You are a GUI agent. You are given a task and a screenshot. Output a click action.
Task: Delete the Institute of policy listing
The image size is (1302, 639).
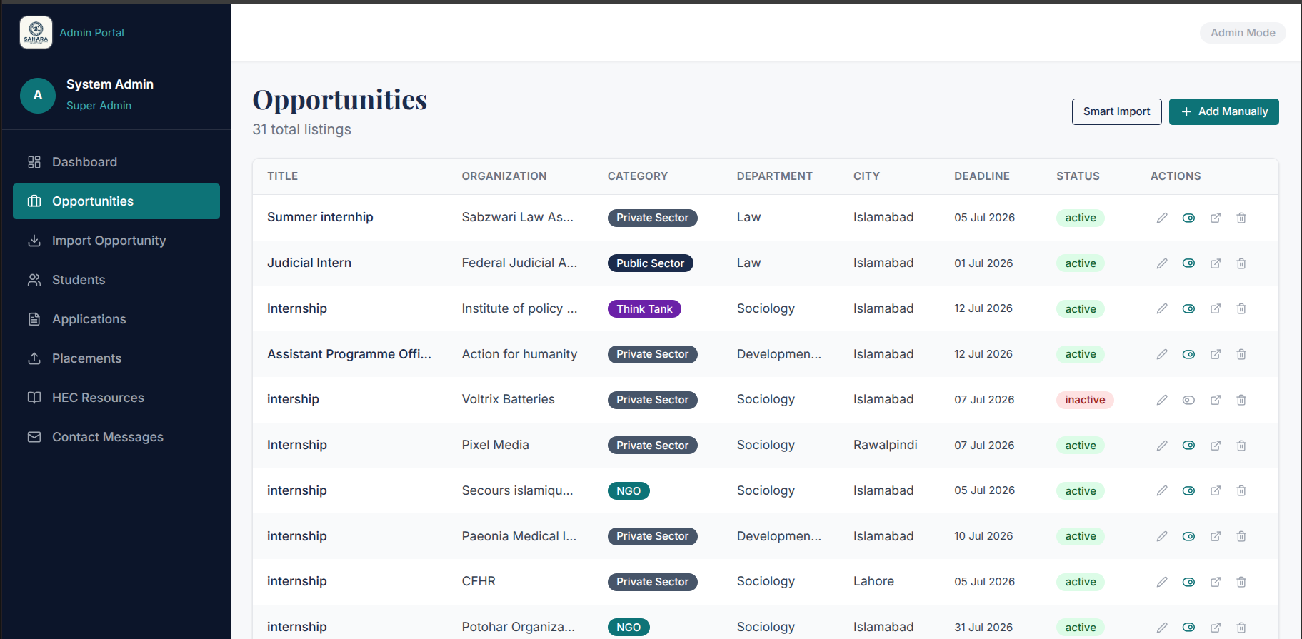1241,308
